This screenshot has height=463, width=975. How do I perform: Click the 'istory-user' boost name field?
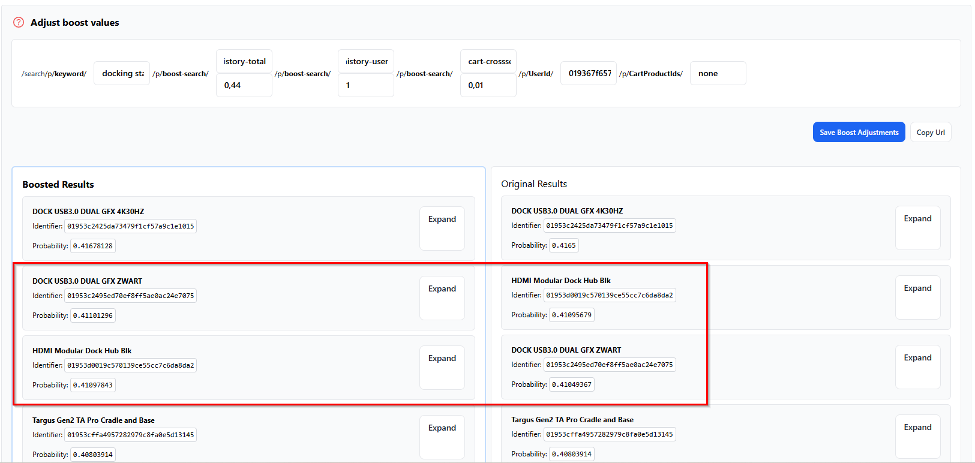(x=366, y=61)
